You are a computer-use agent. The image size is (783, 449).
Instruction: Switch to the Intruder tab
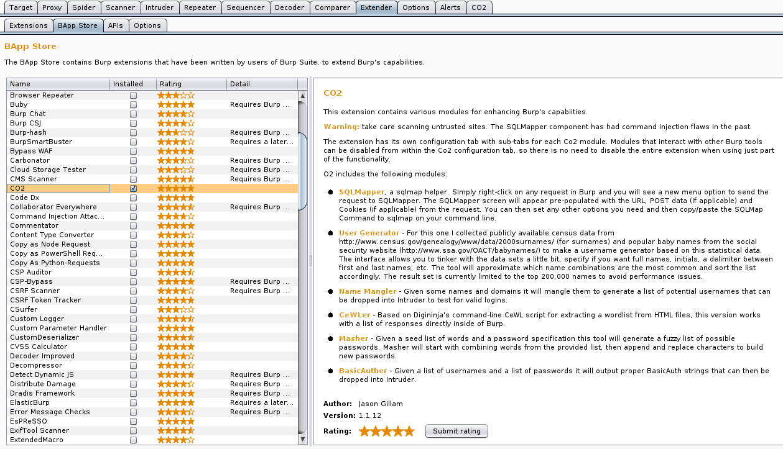click(159, 7)
